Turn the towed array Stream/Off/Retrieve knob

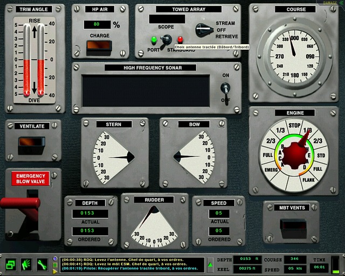204,30
